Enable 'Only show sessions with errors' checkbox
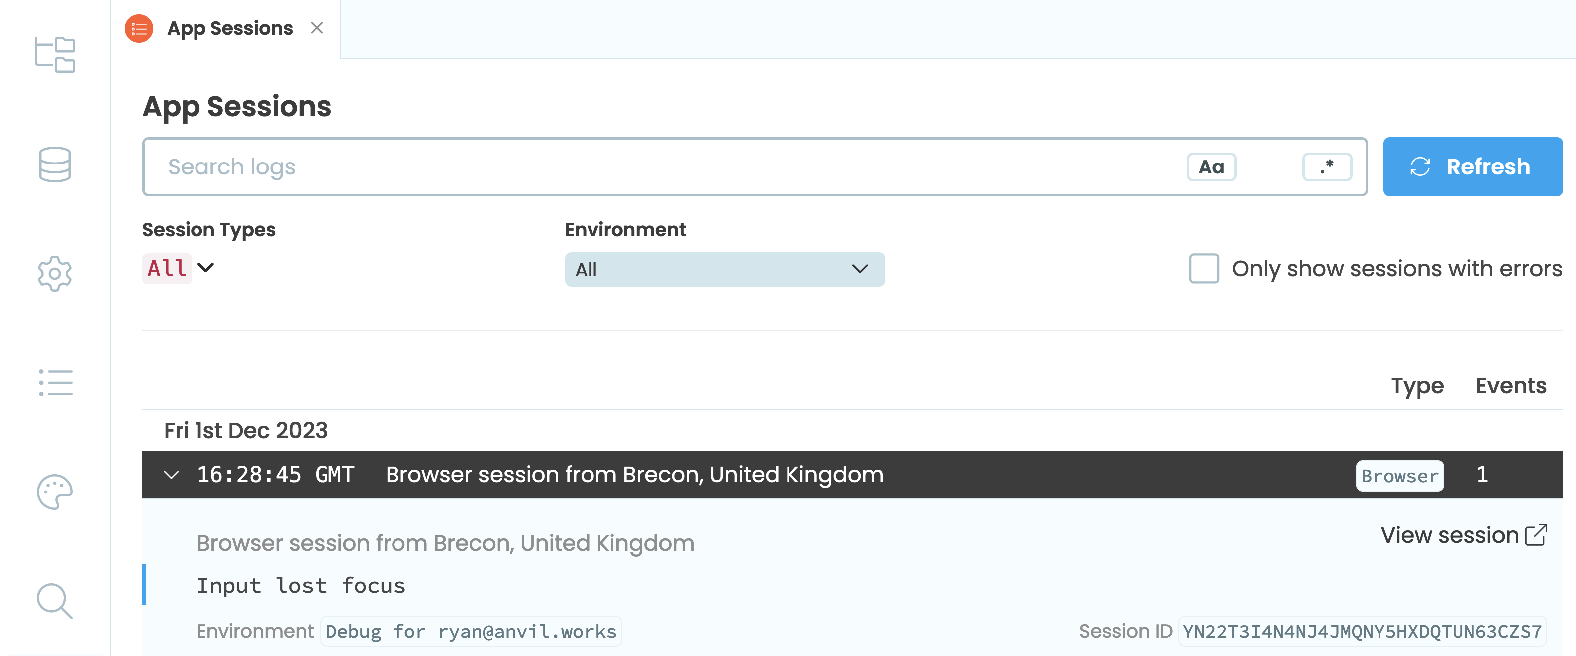The height and width of the screenshot is (656, 1576). point(1203,268)
